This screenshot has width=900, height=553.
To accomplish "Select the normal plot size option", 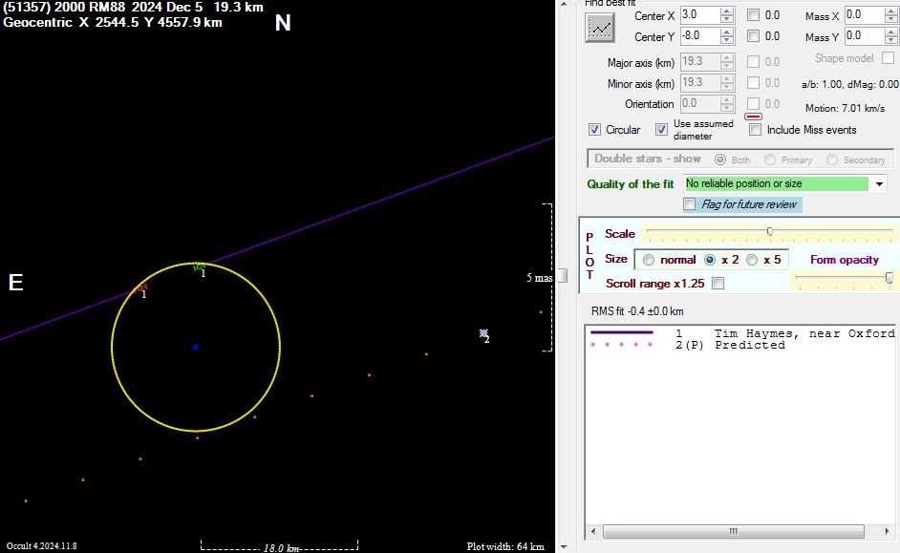I will coord(649,260).
